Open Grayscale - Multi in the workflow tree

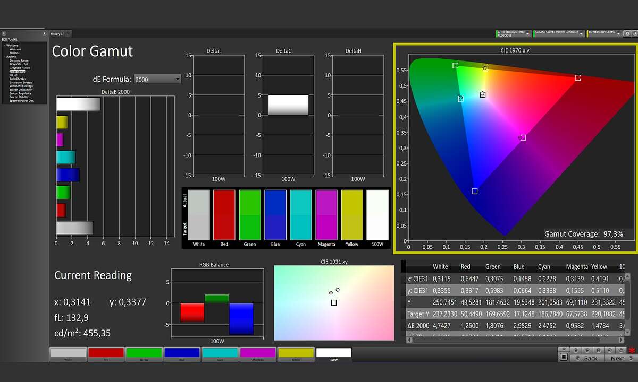pos(20,68)
